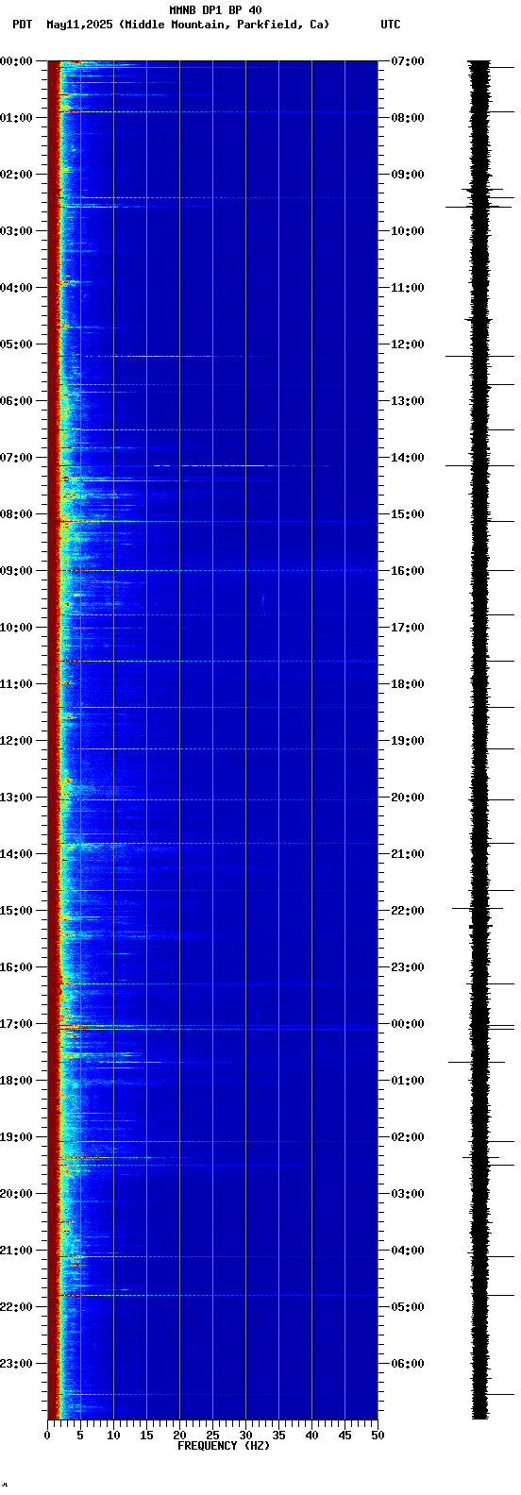The height and width of the screenshot is (1495, 521).
Task: Click the UTC "19:00" label
Action: [x=408, y=741]
